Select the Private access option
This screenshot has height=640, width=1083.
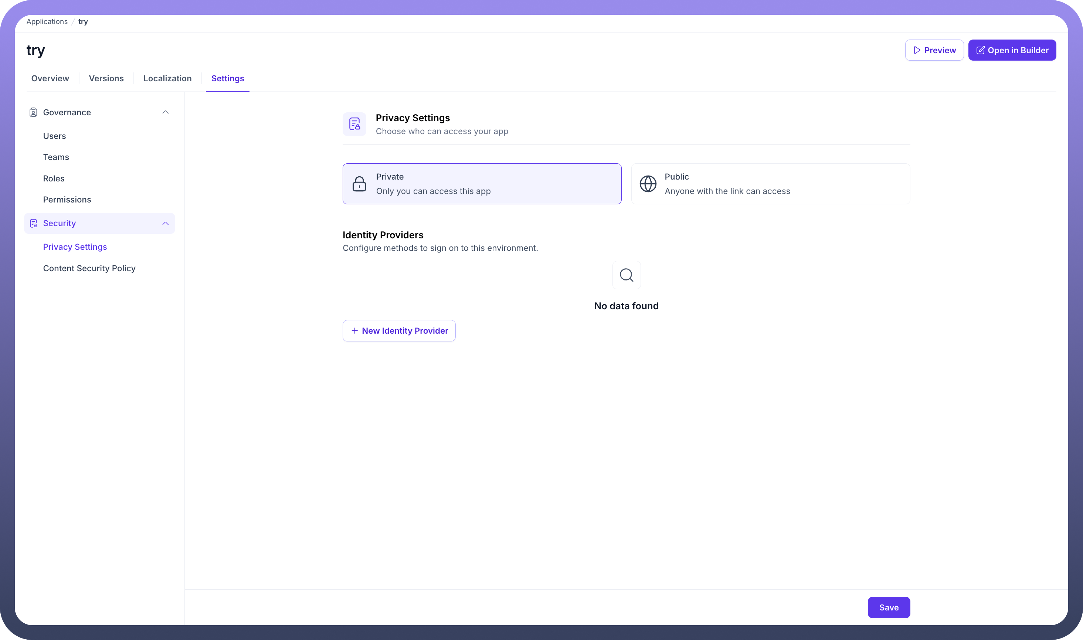[x=482, y=184]
